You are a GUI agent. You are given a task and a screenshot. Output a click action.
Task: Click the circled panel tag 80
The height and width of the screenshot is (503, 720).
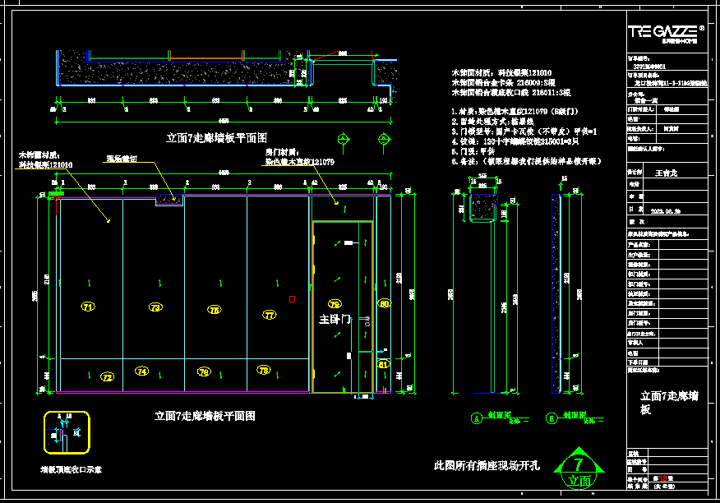[384, 303]
